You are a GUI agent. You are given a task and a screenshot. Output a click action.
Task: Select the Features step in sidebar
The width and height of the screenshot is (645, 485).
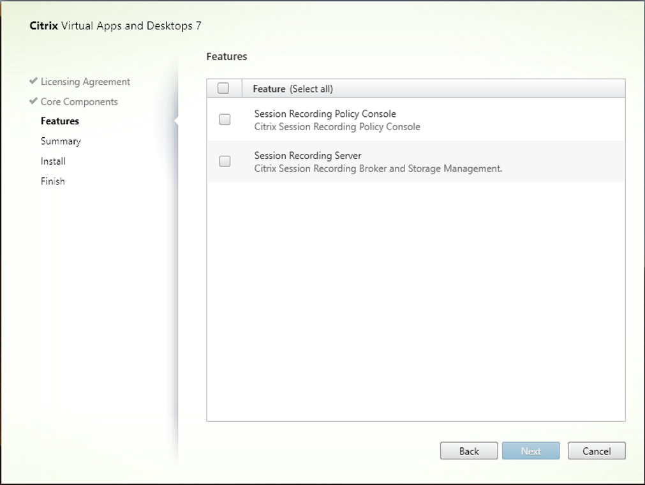pos(59,121)
